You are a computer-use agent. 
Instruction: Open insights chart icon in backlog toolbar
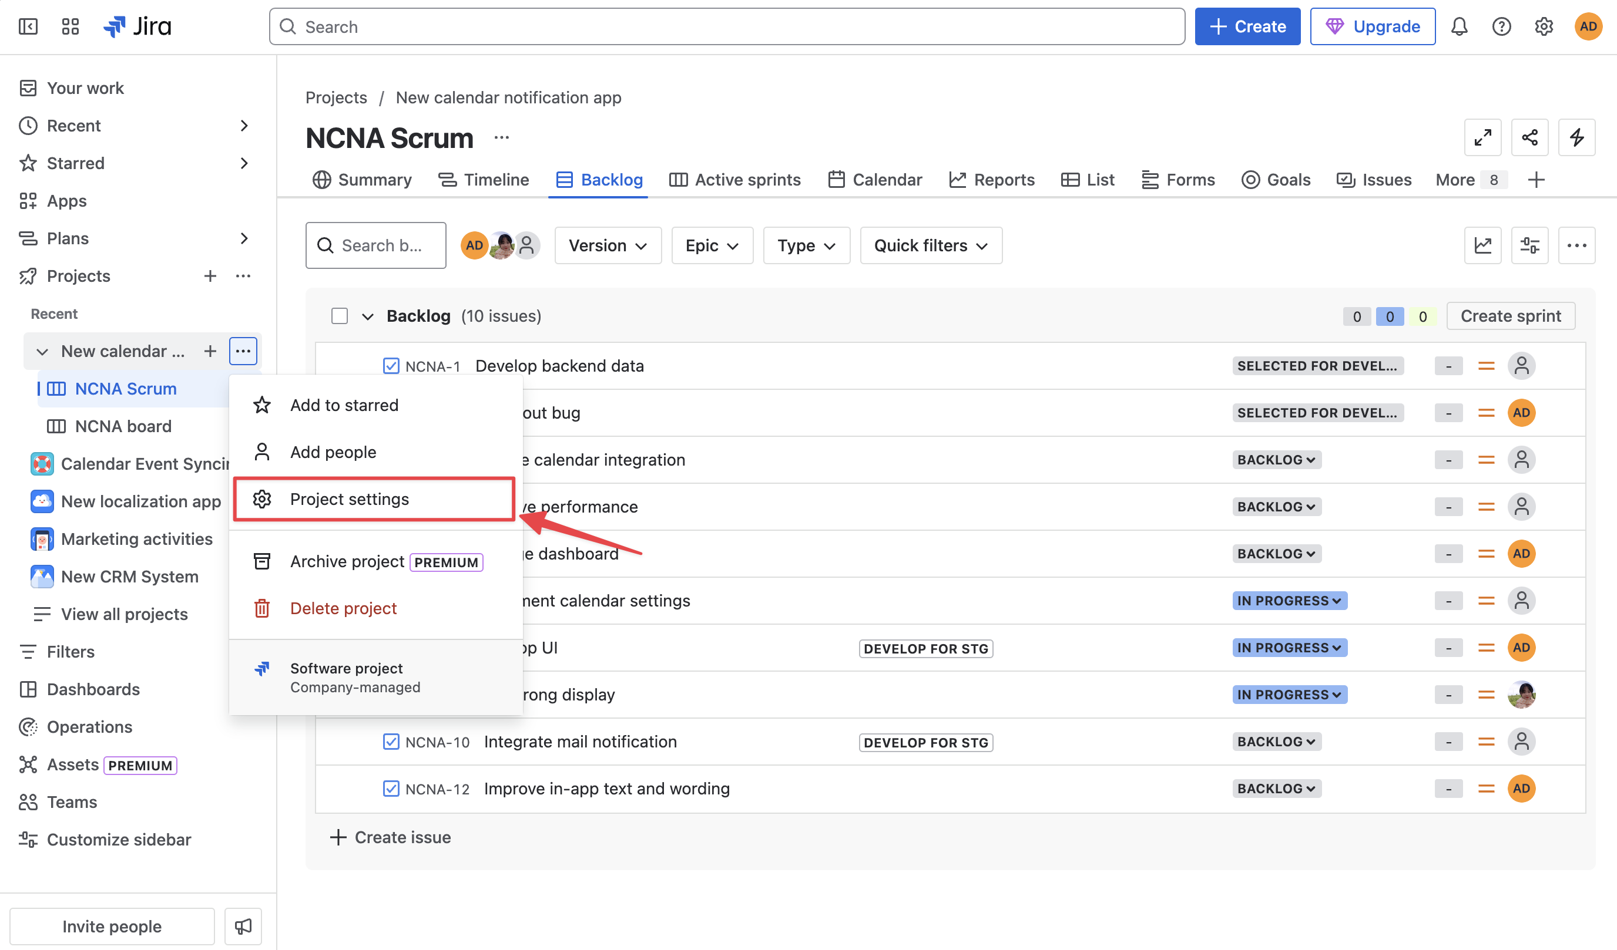click(x=1482, y=245)
